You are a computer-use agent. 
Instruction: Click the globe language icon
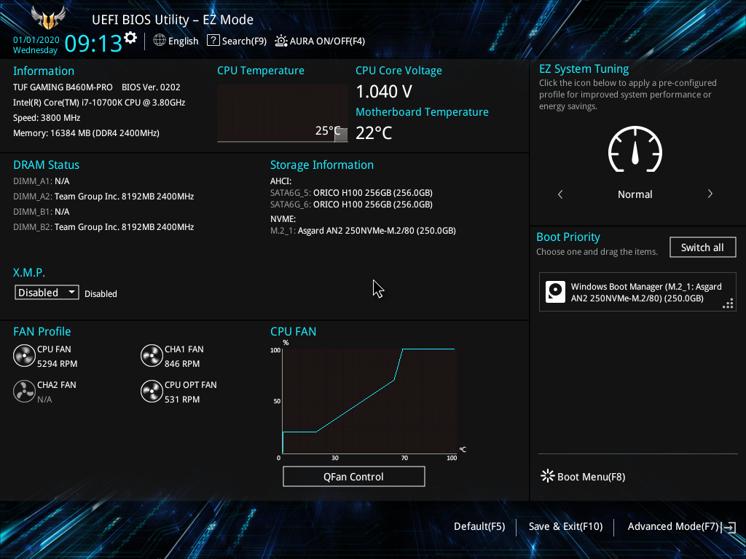(x=160, y=41)
